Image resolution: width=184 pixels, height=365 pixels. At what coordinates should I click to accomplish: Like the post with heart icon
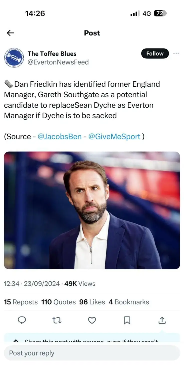click(x=92, y=320)
